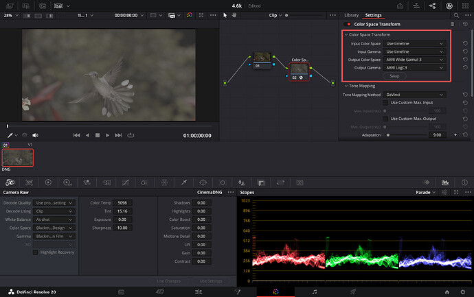Open Input Color Space dropdown
The height and width of the screenshot is (297, 474).
414,43
